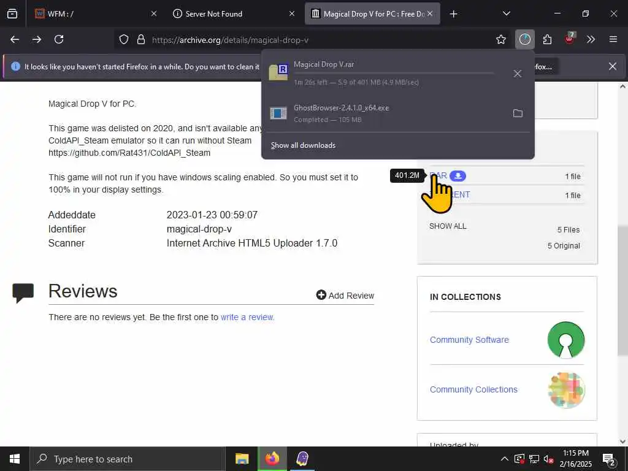Viewport: 628px width, 471px height.
Task: Click SHOW ALL files link
Action: pyautogui.click(x=448, y=226)
